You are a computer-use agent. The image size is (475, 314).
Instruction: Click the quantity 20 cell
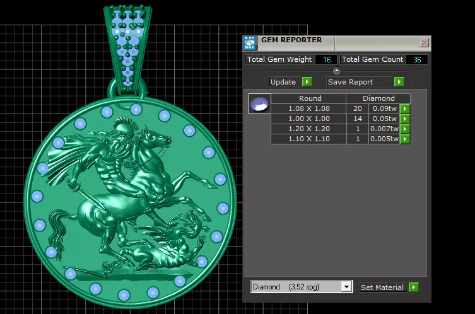coord(358,108)
